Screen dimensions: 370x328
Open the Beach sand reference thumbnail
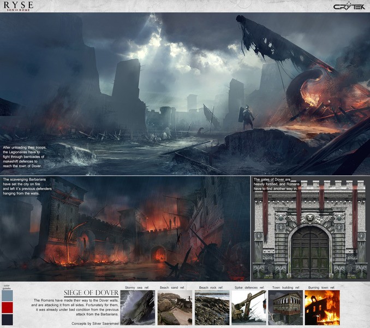click(x=175, y=307)
